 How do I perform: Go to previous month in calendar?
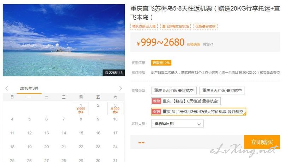7,88
